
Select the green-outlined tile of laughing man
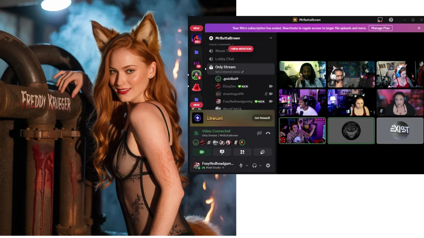tap(302, 131)
